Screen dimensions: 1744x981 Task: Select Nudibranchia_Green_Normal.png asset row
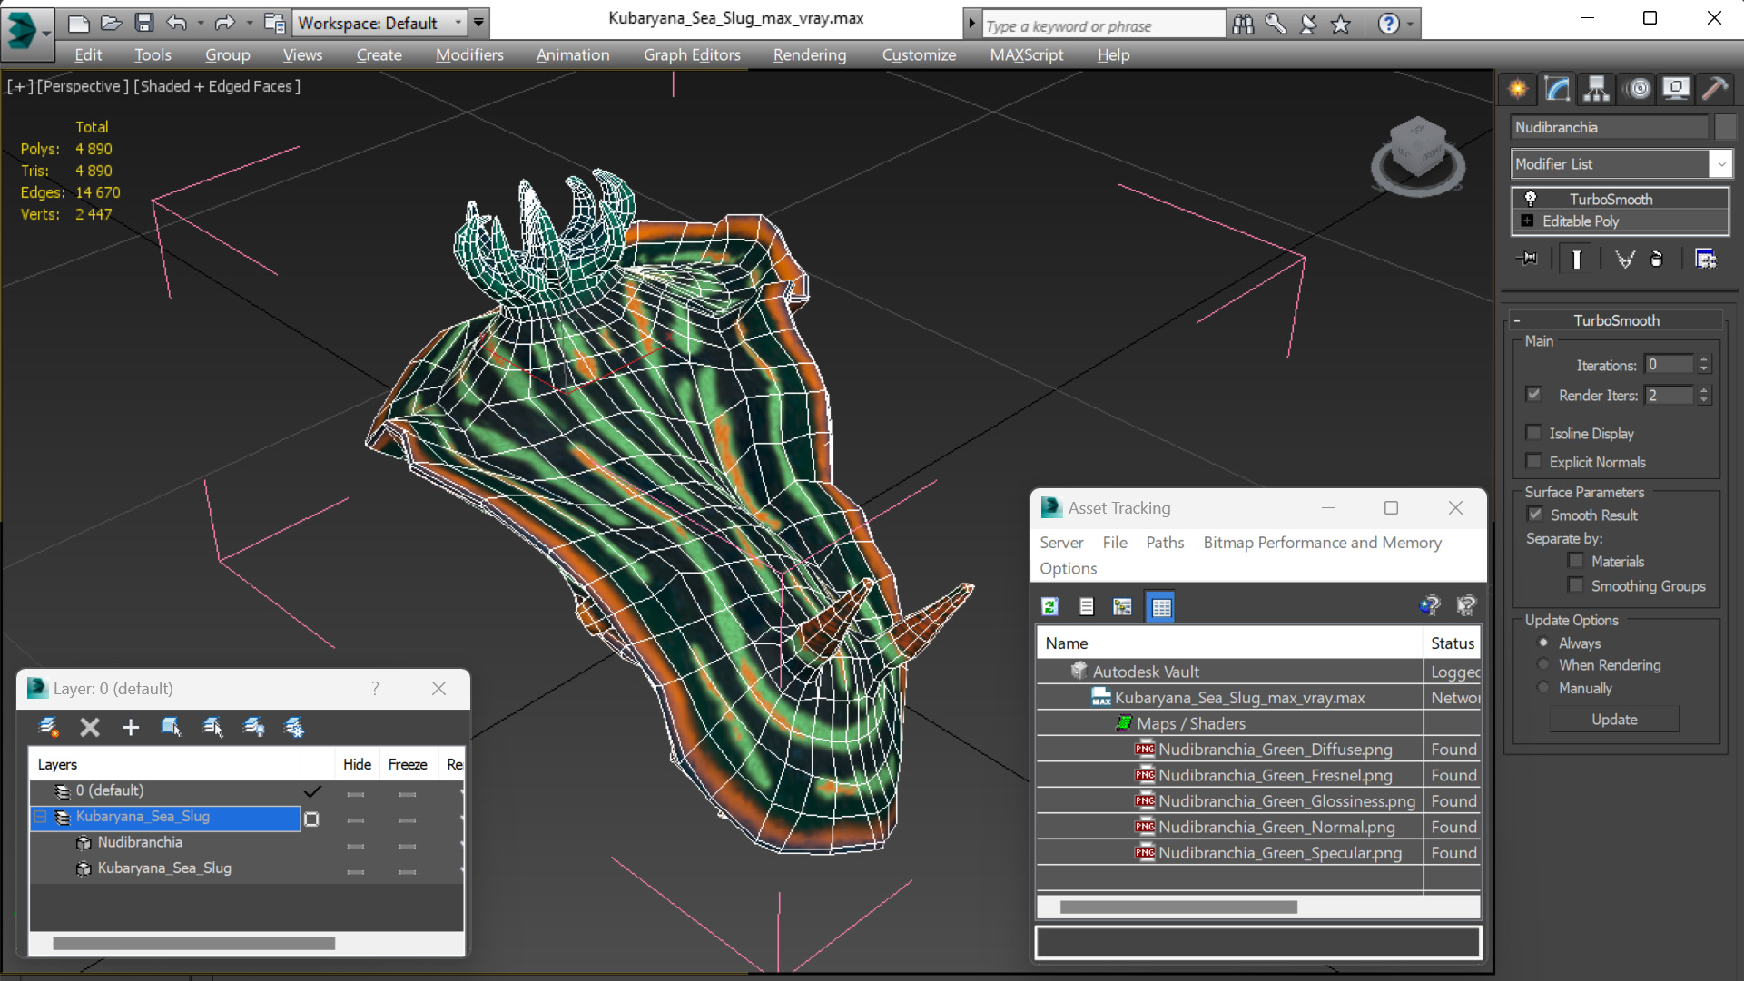[1276, 827]
